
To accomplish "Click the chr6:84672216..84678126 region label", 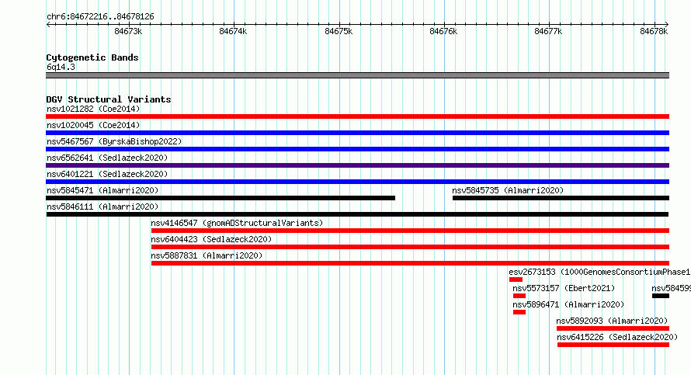I will point(100,16).
